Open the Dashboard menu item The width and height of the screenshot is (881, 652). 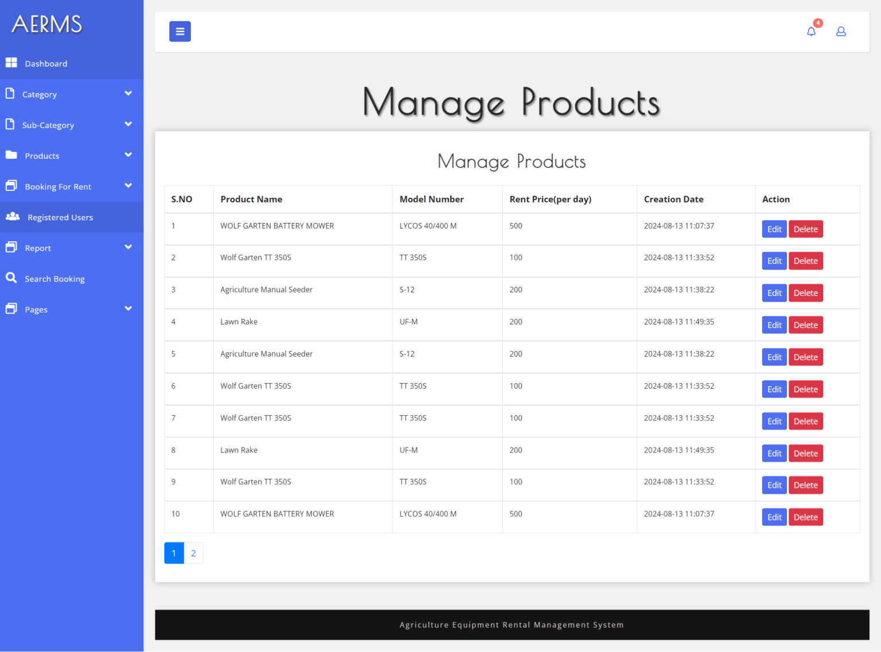72,64
